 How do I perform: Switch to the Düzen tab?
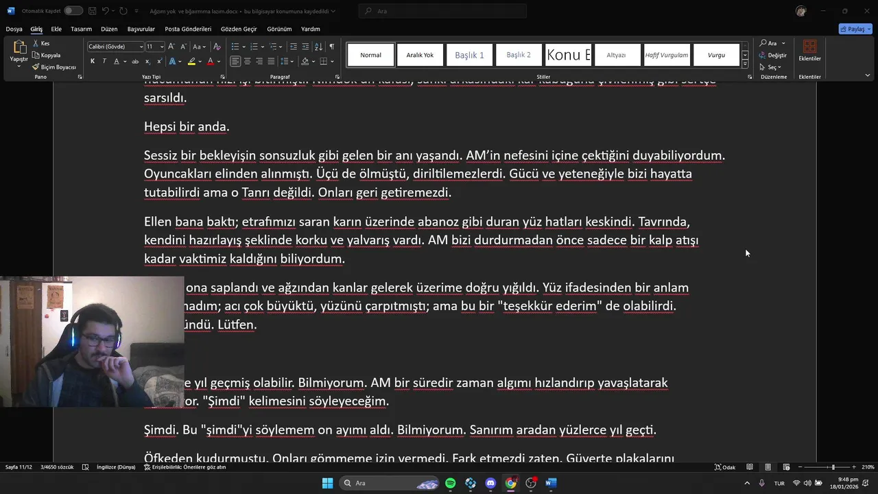[109, 29]
